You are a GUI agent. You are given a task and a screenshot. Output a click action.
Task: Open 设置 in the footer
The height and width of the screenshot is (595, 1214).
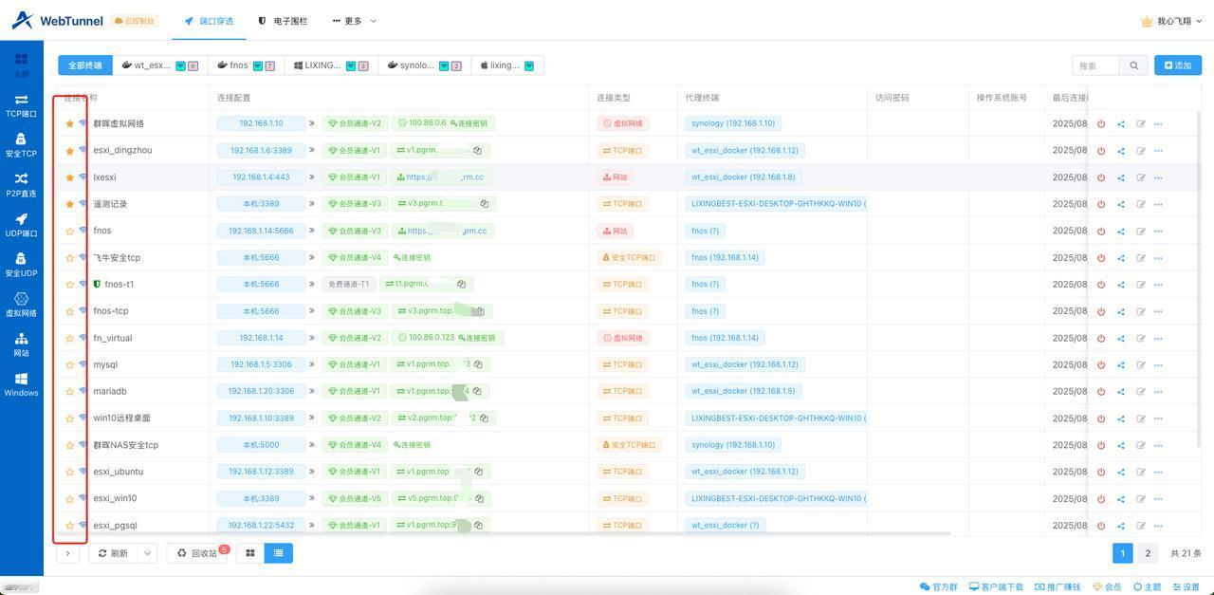pos(1186,587)
